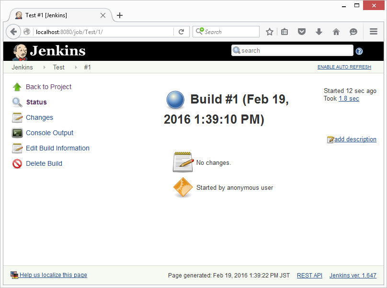The width and height of the screenshot is (387, 288).
Task: Open the 1.8 sec duration link
Action: [349, 99]
